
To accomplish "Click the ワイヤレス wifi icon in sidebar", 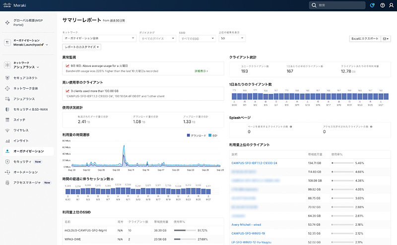I will (x=7, y=130).
